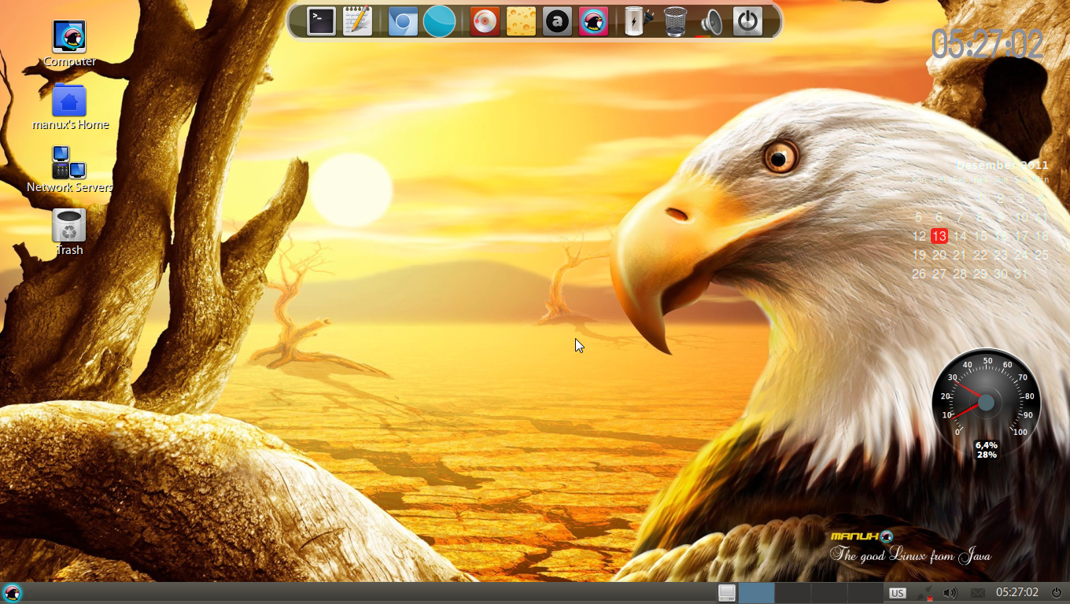The width and height of the screenshot is (1070, 604).
Task: Open the wire trash bin in dock
Action: (675, 21)
